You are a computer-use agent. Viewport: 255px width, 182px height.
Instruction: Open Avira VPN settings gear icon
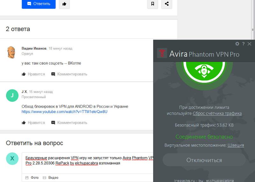click(x=237, y=44)
